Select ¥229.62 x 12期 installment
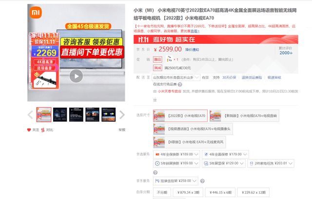The width and height of the screenshot is (312, 199). (253, 192)
